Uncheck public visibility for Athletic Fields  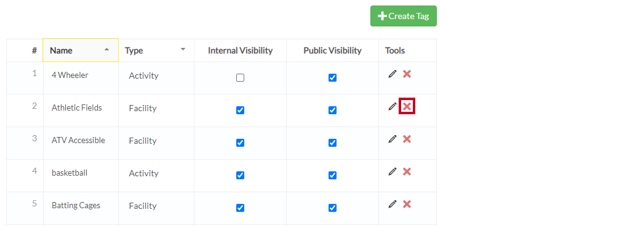332,110
